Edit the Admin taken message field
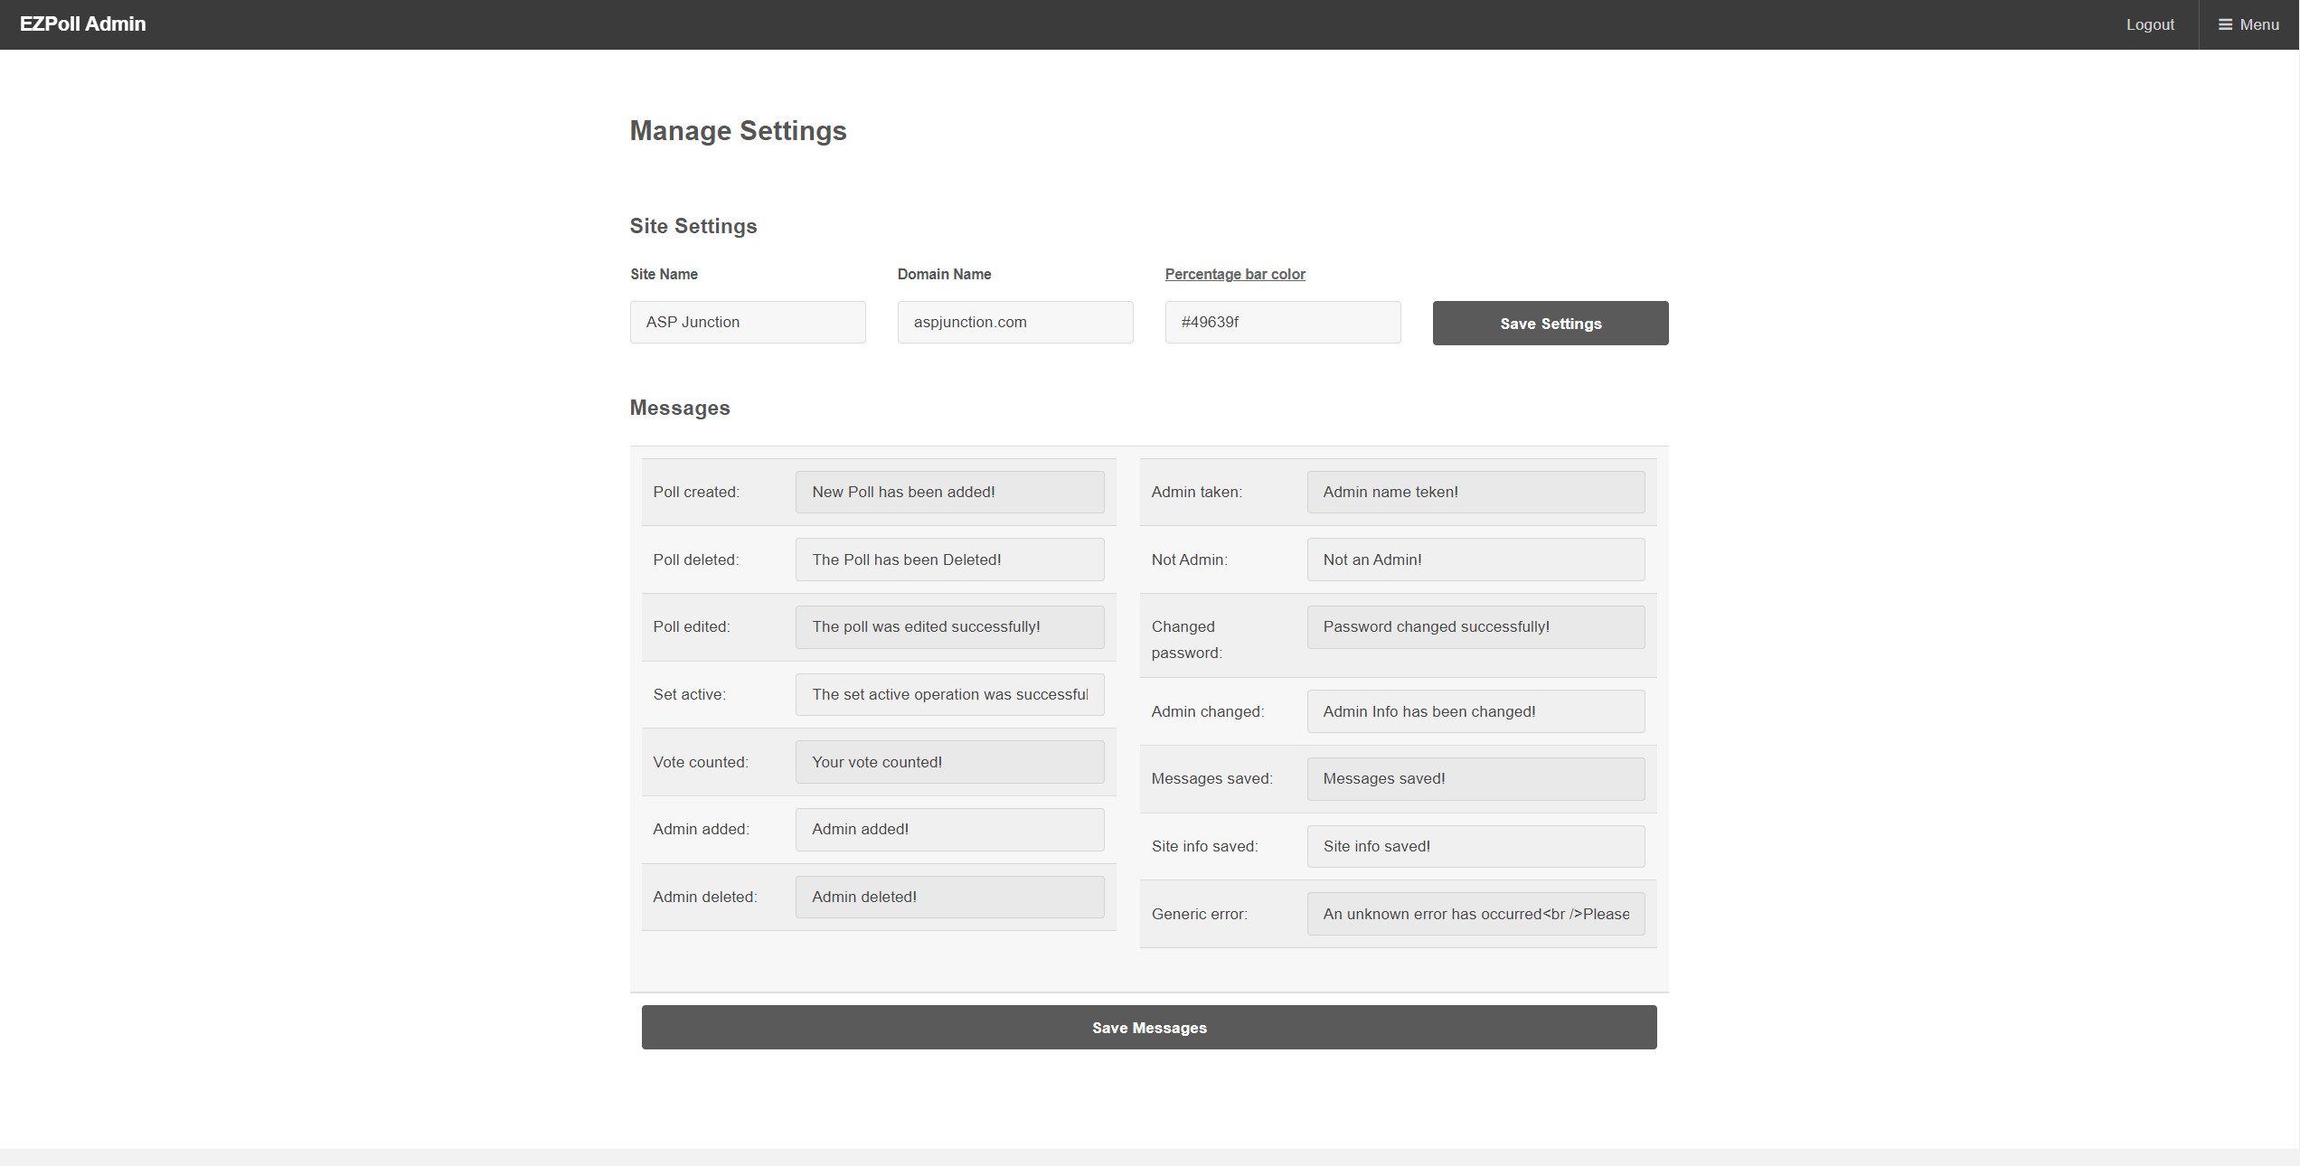Image resolution: width=2300 pixels, height=1166 pixels. 1475,492
